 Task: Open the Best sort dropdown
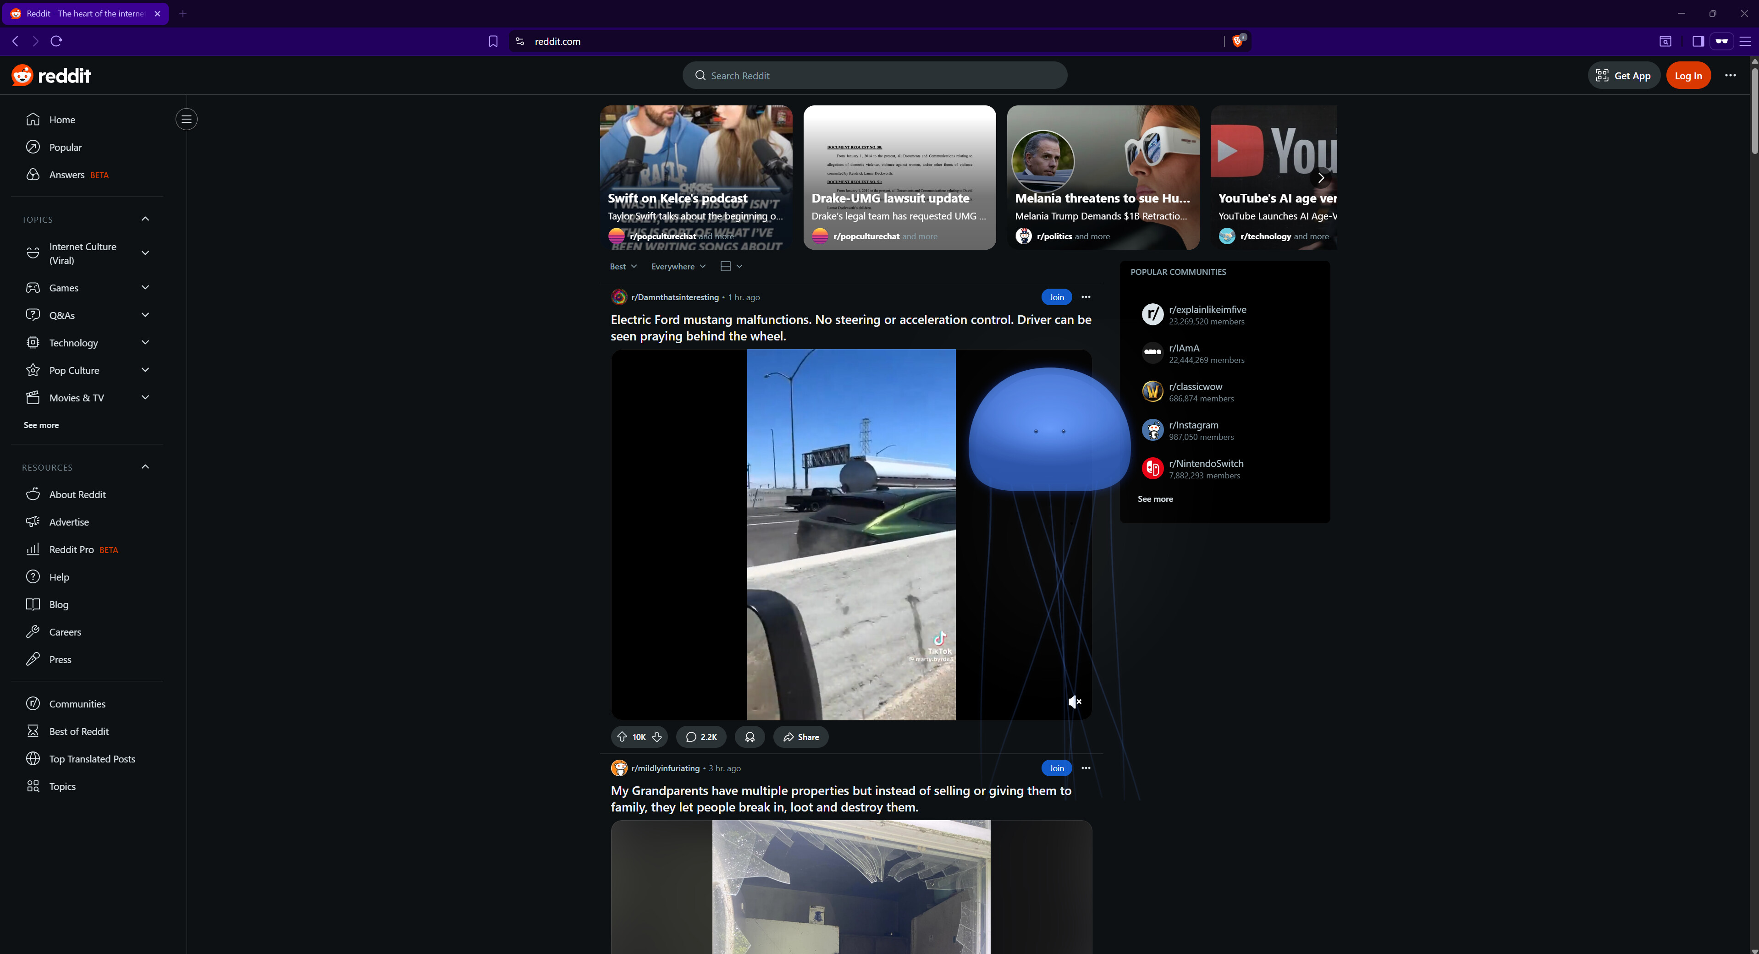(622, 266)
